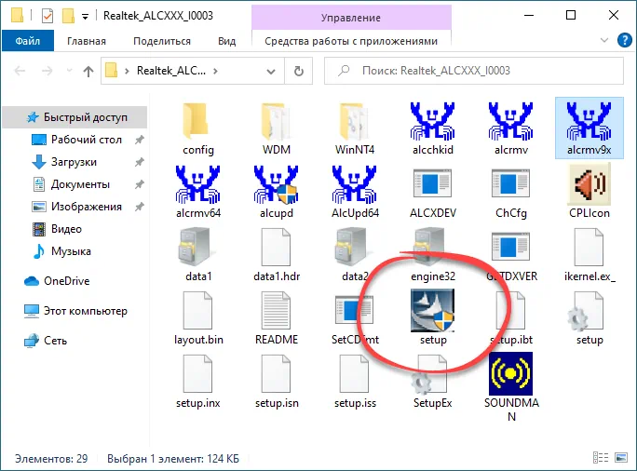
Task: Select the SetupEx file icon
Action: pyautogui.click(x=433, y=382)
